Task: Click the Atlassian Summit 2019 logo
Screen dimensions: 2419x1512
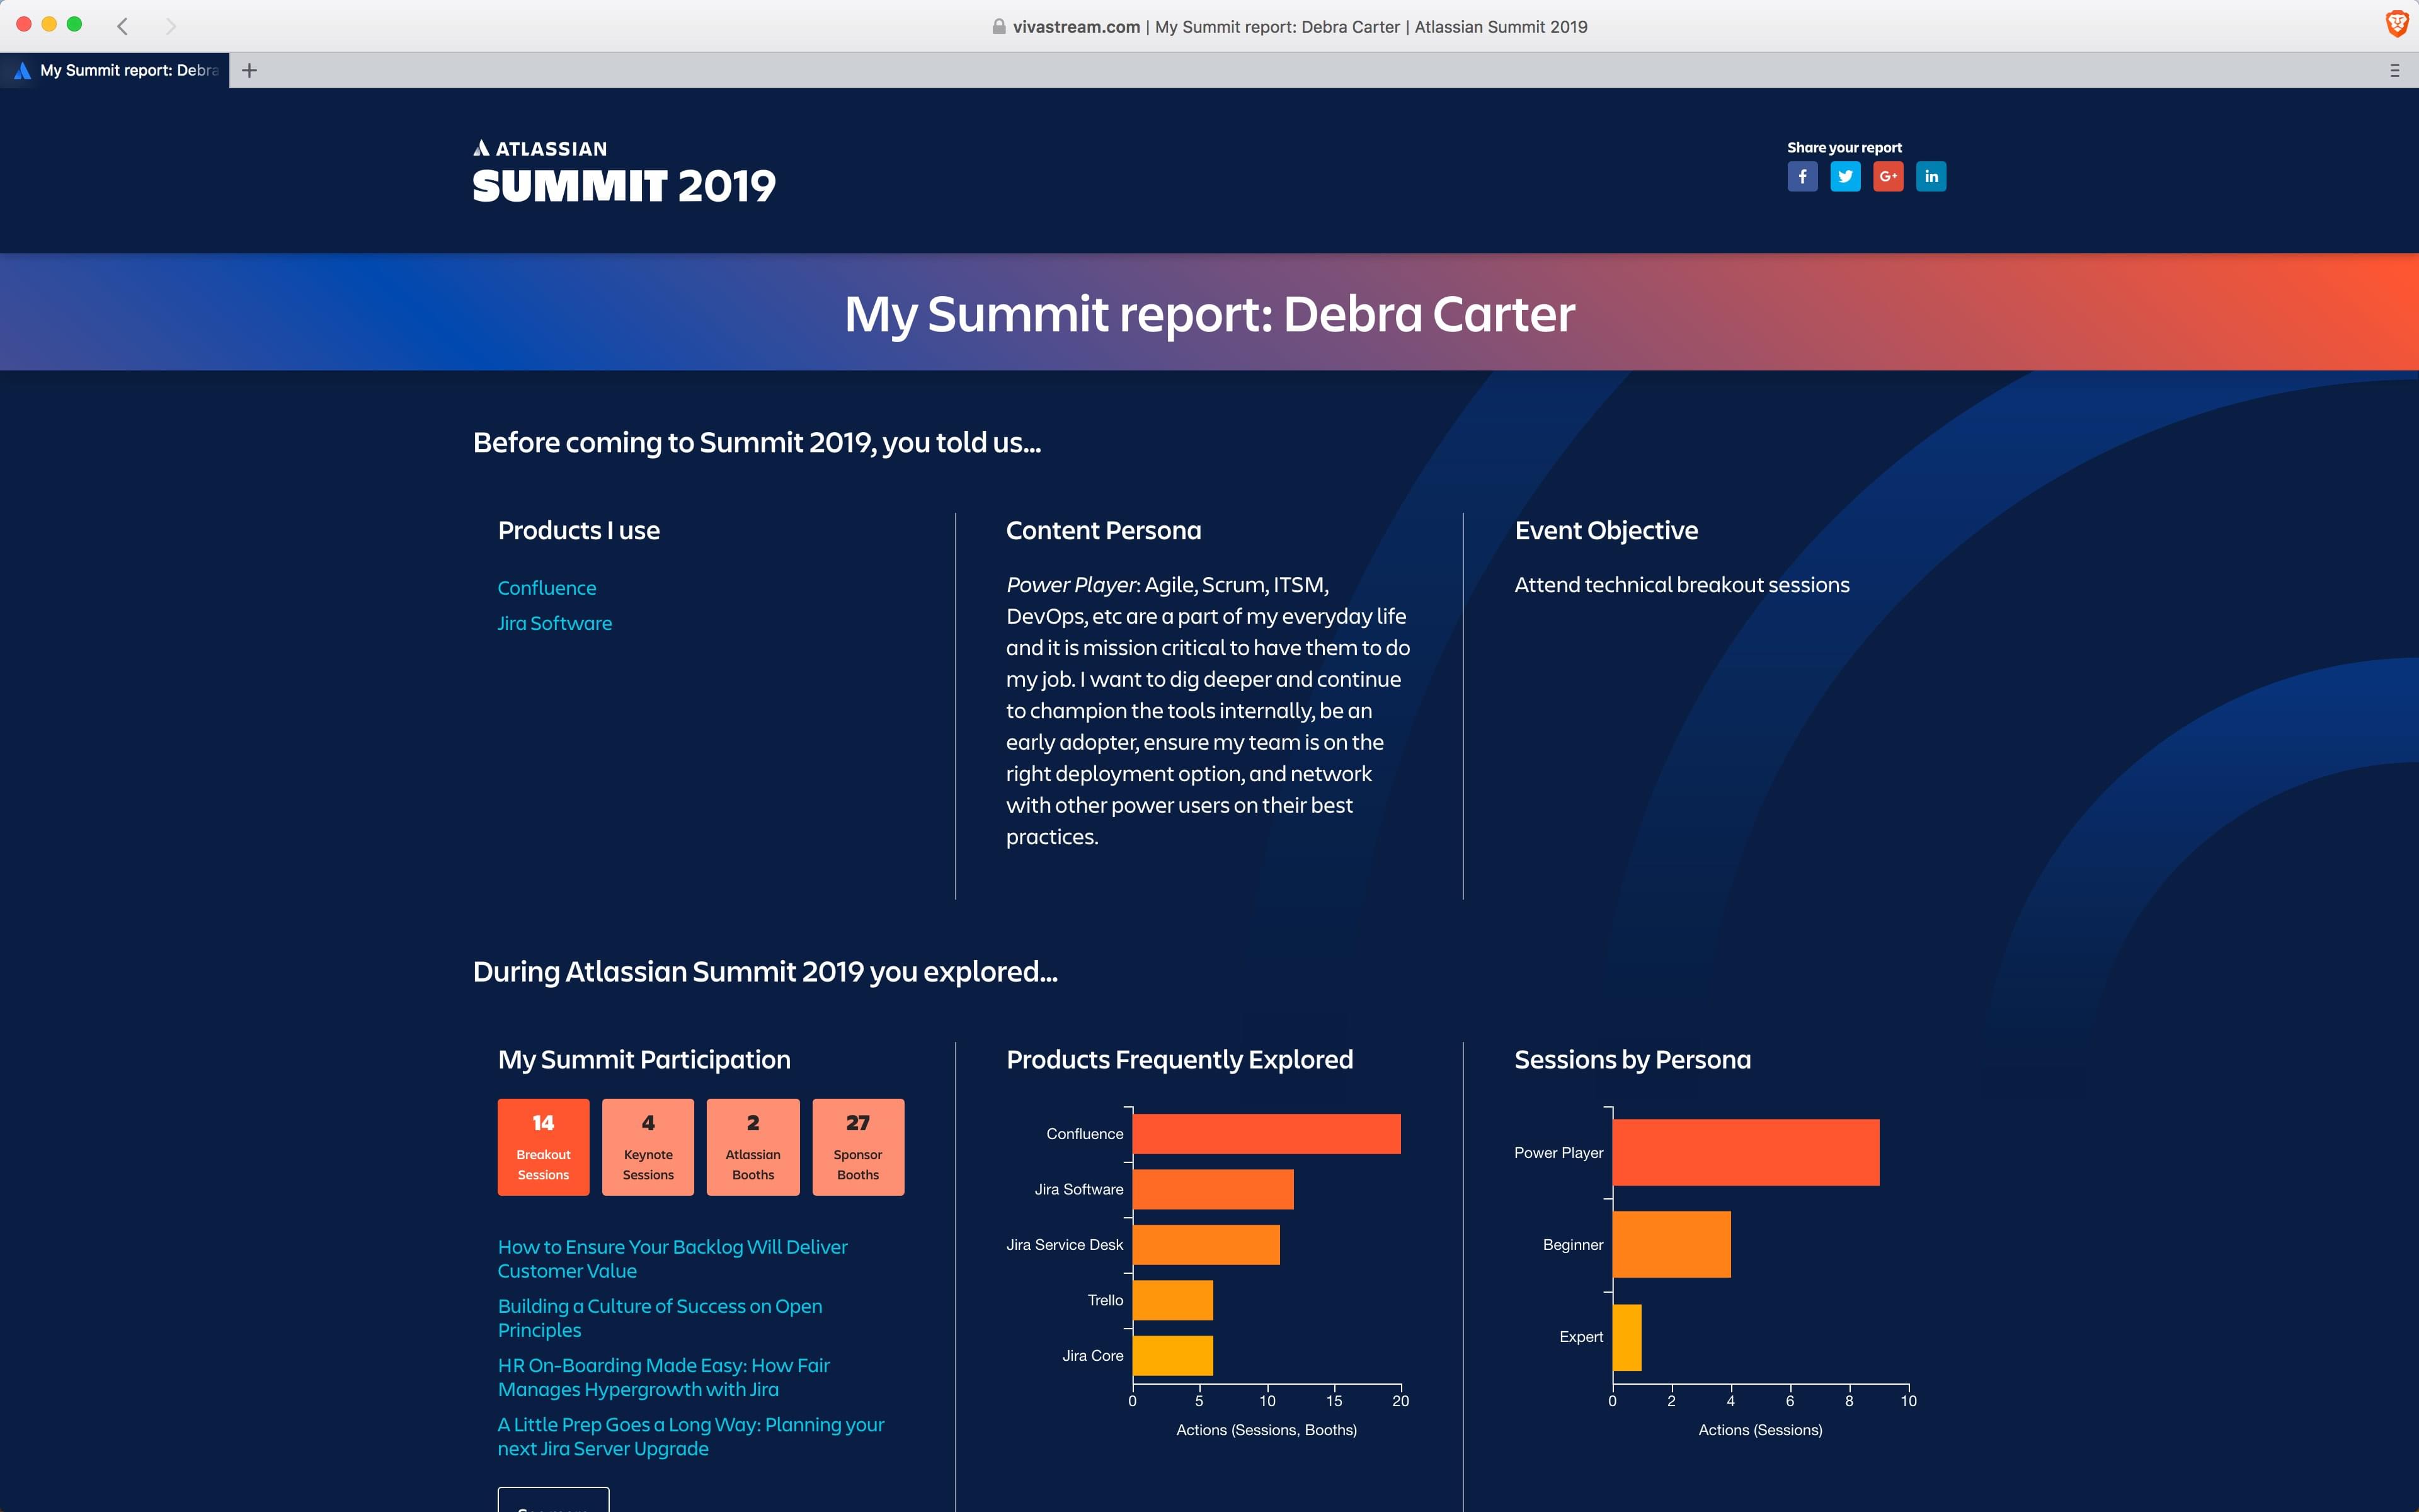Action: (624, 171)
